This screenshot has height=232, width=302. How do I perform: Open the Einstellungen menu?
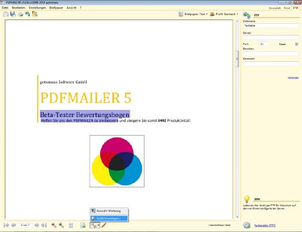pos(37,8)
